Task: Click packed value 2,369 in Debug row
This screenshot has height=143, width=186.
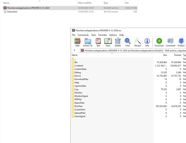Action: pyautogui.click(x=179, y=73)
